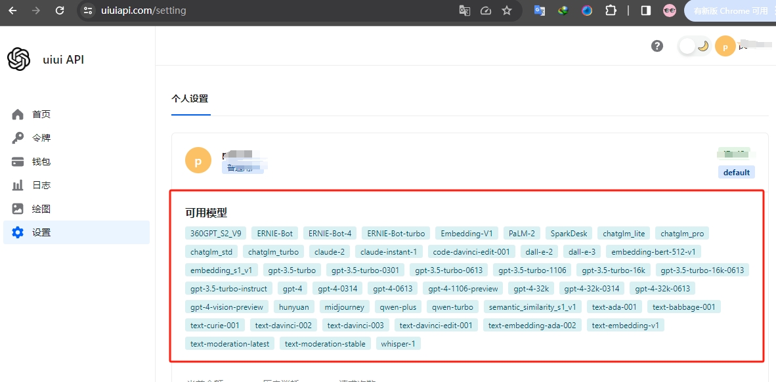Click the 有新版 Chrome 可用 update button
This screenshot has width=776, height=382.
[730, 11]
